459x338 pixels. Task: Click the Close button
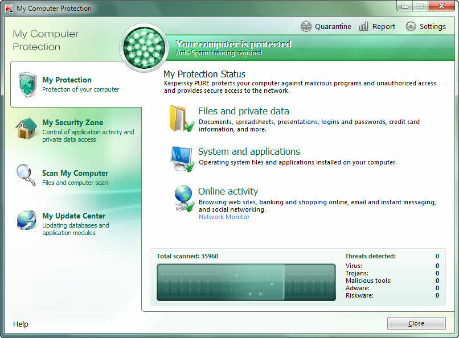pyautogui.click(x=416, y=323)
